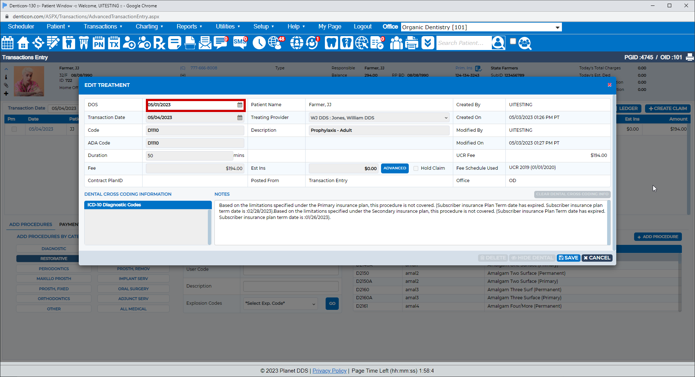Click the printer icon in toolbar
The height and width of the screenshot is (377, 695).
(412, 43)
